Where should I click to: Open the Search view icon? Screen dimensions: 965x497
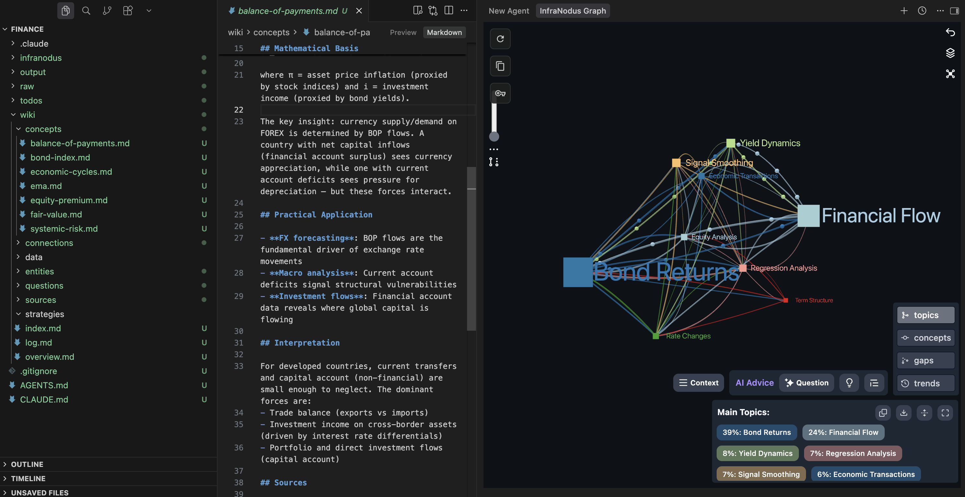pyautogui.click(x=86, y=10)
